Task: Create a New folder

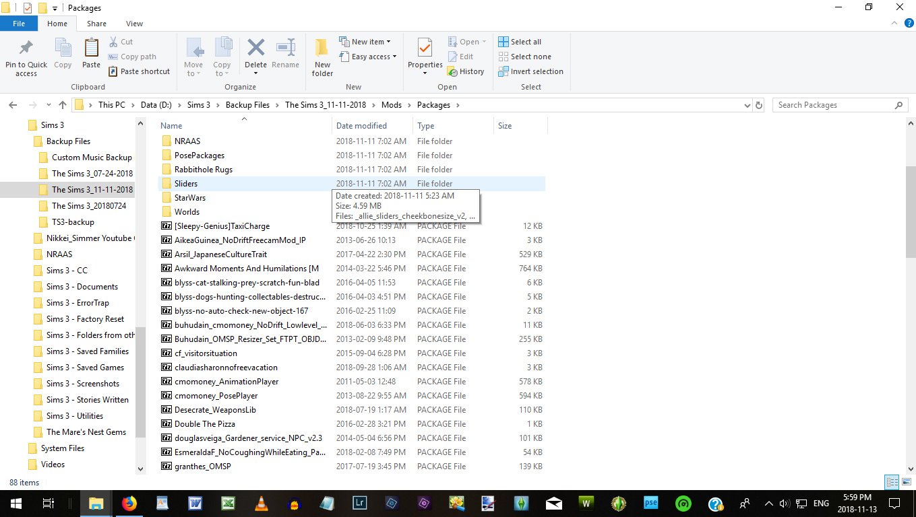Action: 322,57
